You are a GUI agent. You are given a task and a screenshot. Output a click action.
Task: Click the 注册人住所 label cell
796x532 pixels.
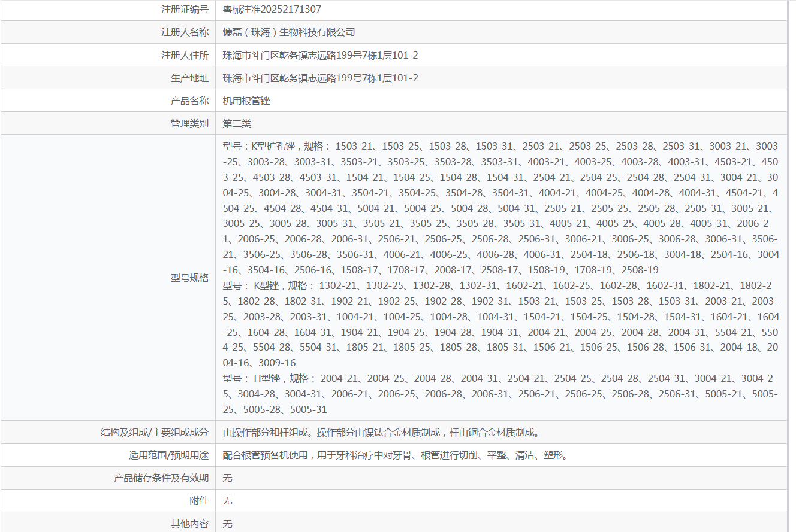coord(108,55)
